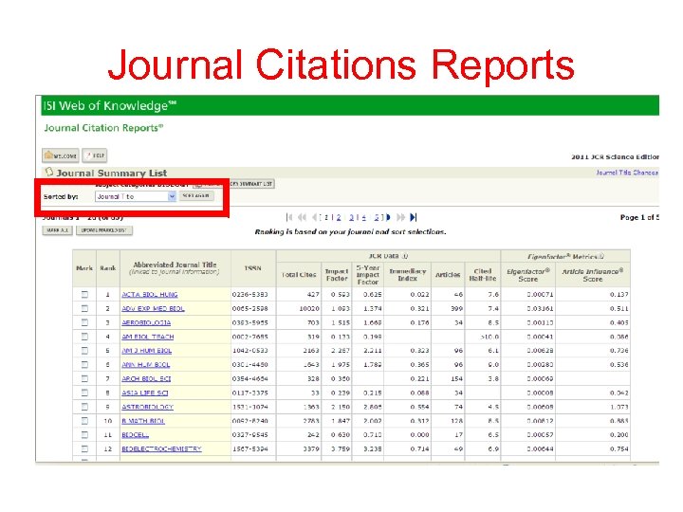The image size is (683, 512).
Task: Click ISI Web of Knowledge banner title
Action: coord(109,105)
